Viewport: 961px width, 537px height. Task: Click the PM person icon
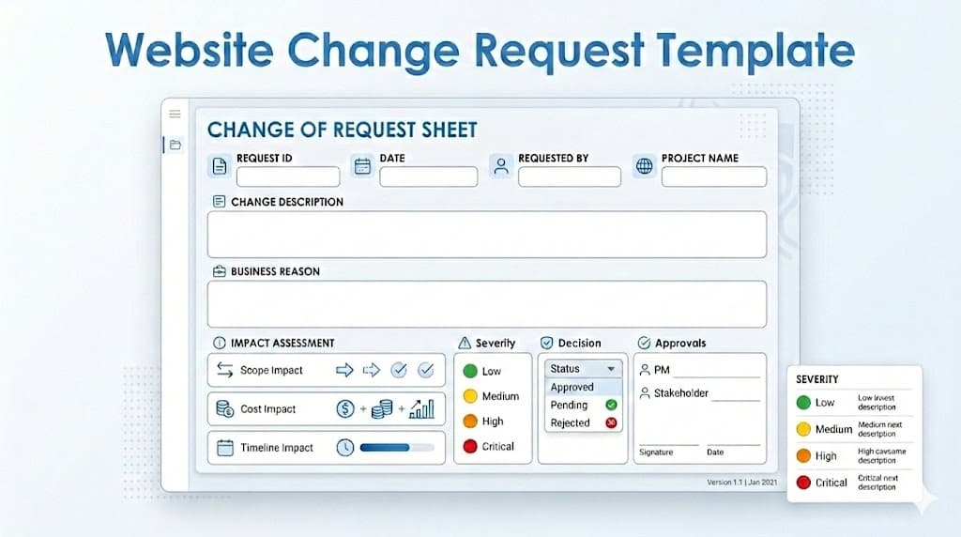coord(645,370)
